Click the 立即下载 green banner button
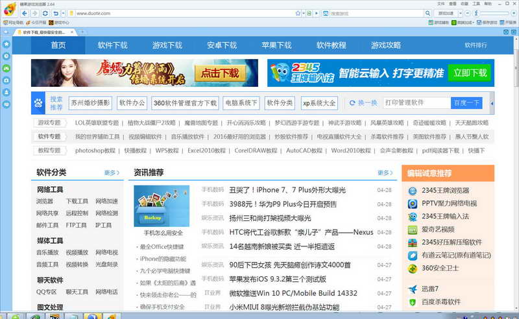Viewport: 519px width, 319px height. 470,73
